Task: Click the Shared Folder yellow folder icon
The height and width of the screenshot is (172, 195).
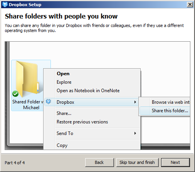Action: (28, 79)
